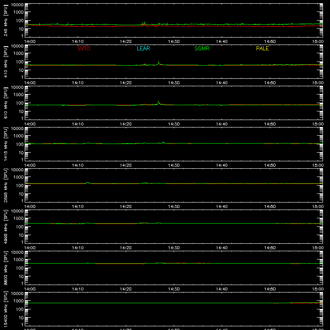Click the 14:10 tick label under 2695 MHz plot
Screen dimensions: 330x330
(78, 207)
